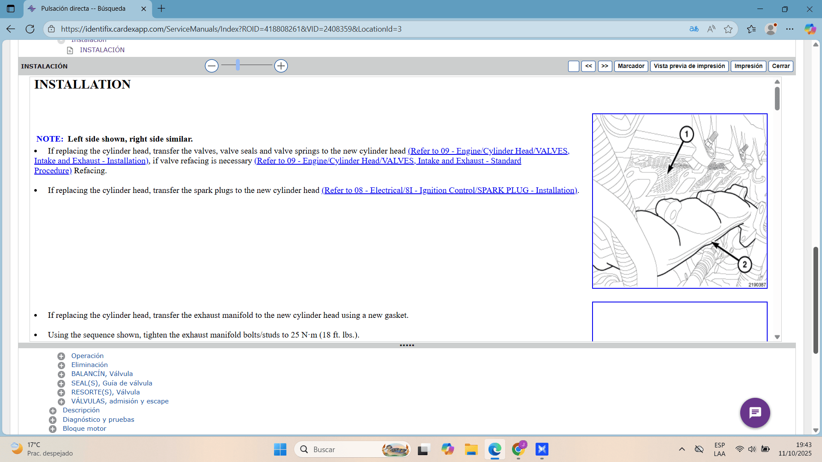The image size is (822, 462).
Task: Open the browser Copilot sidebar
Action: click(x=810, y=29)
